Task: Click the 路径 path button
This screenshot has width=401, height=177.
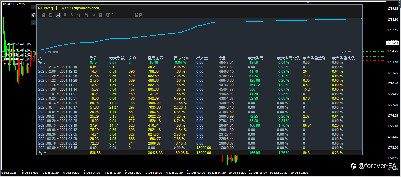Action: (138, 15)
